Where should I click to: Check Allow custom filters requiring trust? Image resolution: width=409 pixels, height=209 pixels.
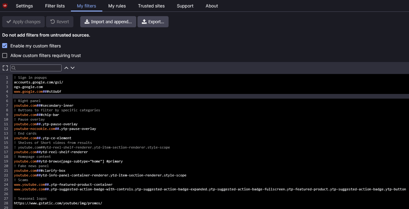[x=5, y=56]
